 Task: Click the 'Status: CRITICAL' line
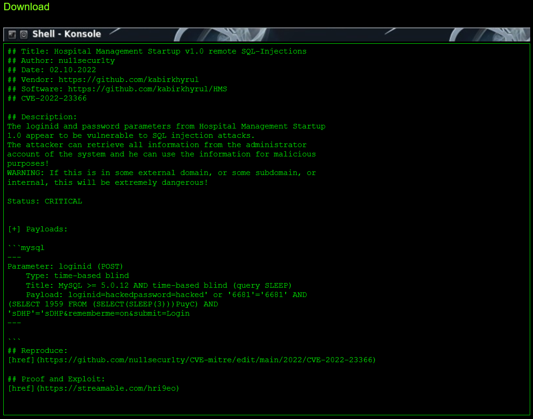(45, 201)
